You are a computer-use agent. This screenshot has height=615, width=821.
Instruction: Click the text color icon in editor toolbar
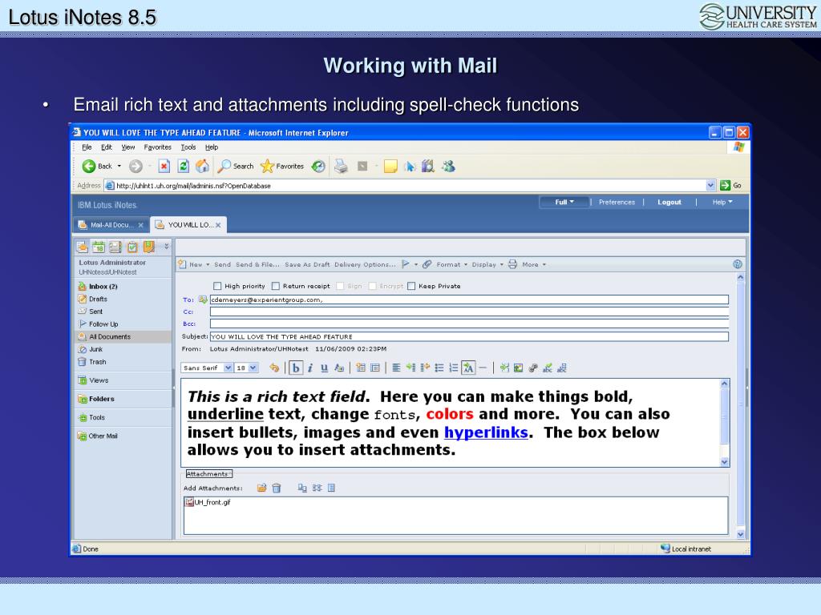pyautogui.click(x=339, y=368)
